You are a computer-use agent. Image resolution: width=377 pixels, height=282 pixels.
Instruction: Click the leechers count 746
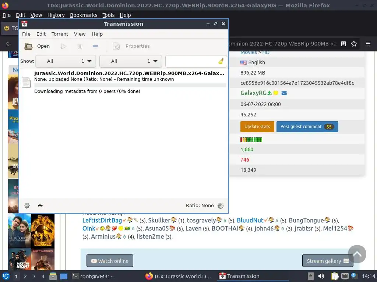point(245,160)
